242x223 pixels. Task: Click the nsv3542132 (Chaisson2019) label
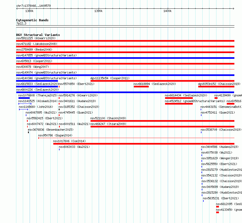point(222,175)
